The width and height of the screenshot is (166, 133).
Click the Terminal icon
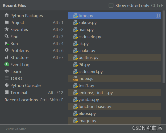tap(7, 92)
